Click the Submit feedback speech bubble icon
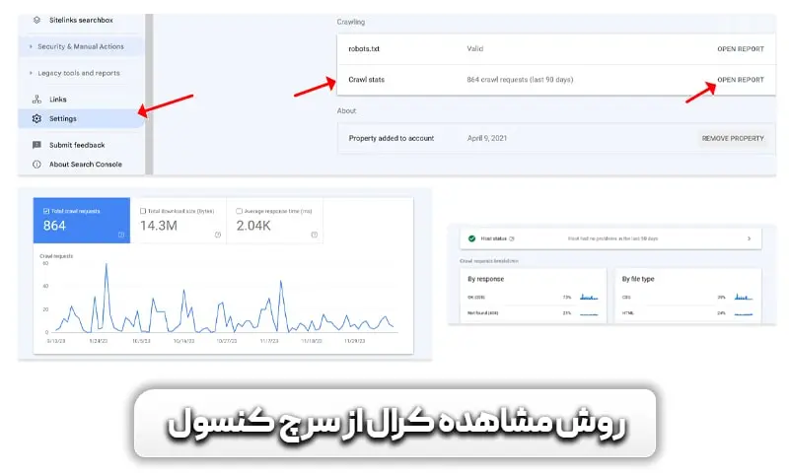 click(x=36, y=145)
